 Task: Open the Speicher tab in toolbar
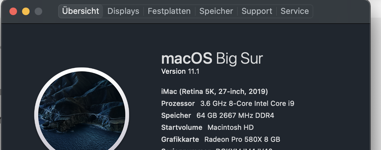[x=216, y=11]
